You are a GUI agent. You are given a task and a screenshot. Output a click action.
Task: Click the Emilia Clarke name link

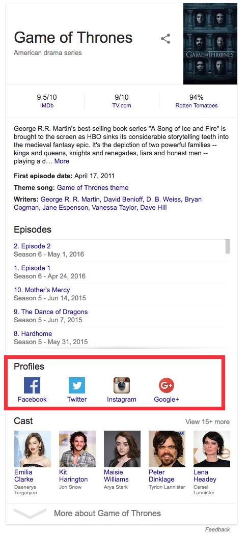click(x=24, y=475)
